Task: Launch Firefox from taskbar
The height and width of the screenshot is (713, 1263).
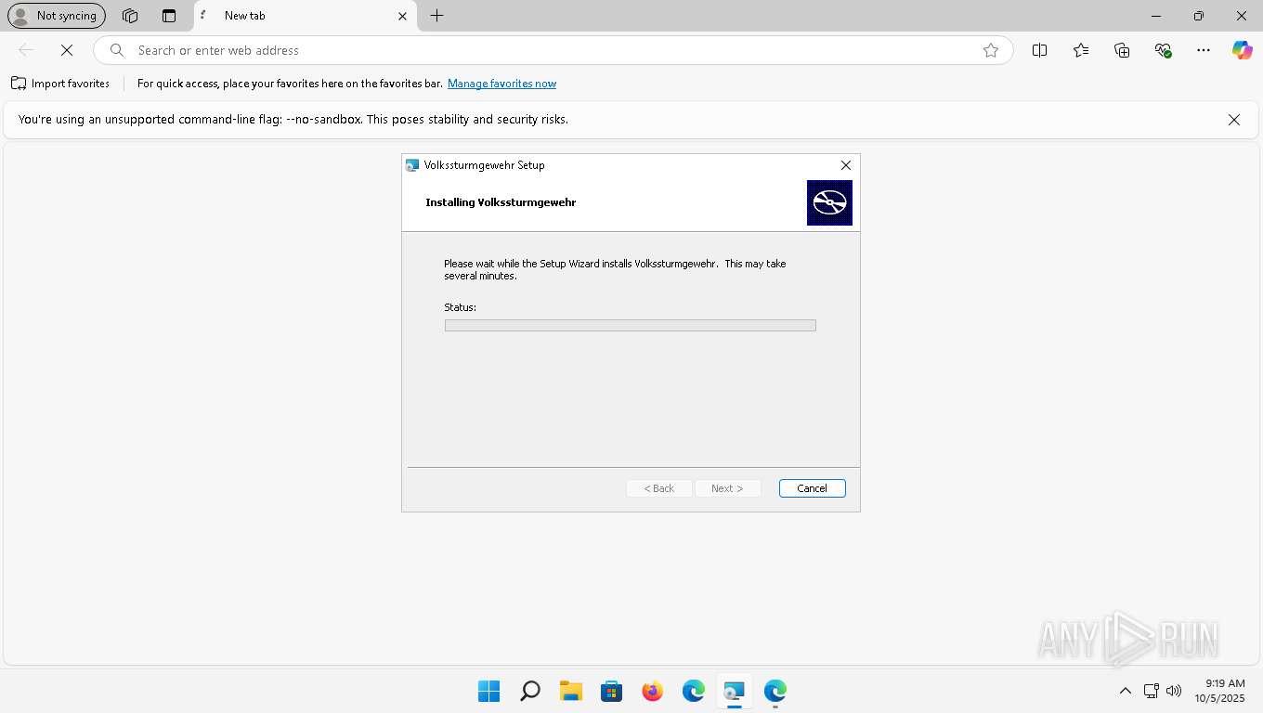Action: tap(652, 691)
